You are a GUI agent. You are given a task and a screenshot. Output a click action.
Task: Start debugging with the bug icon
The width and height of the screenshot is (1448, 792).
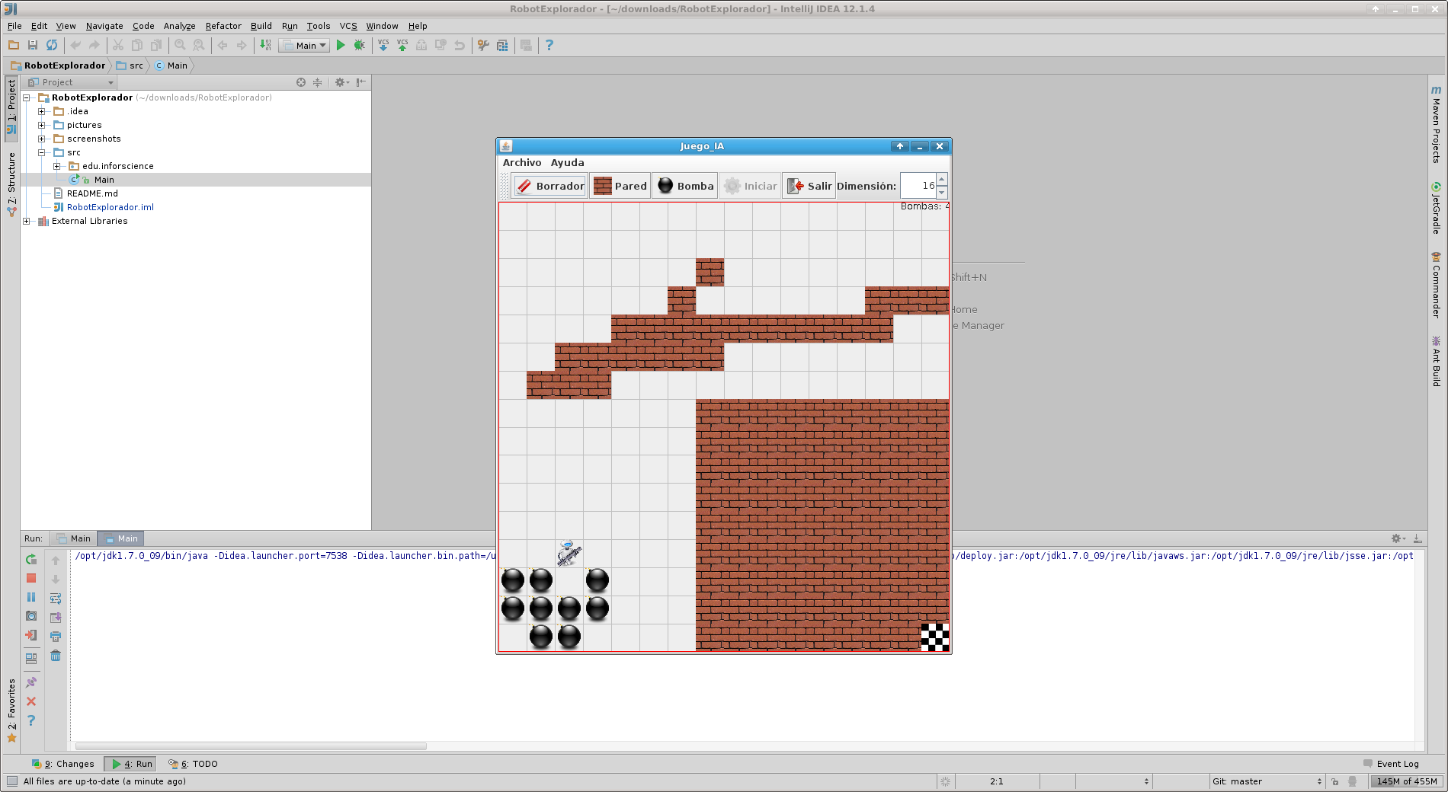360,46
